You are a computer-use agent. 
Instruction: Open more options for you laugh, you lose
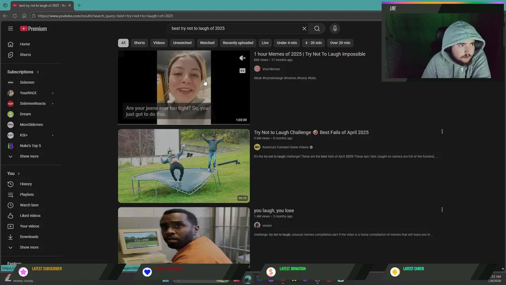click(442, 210)
